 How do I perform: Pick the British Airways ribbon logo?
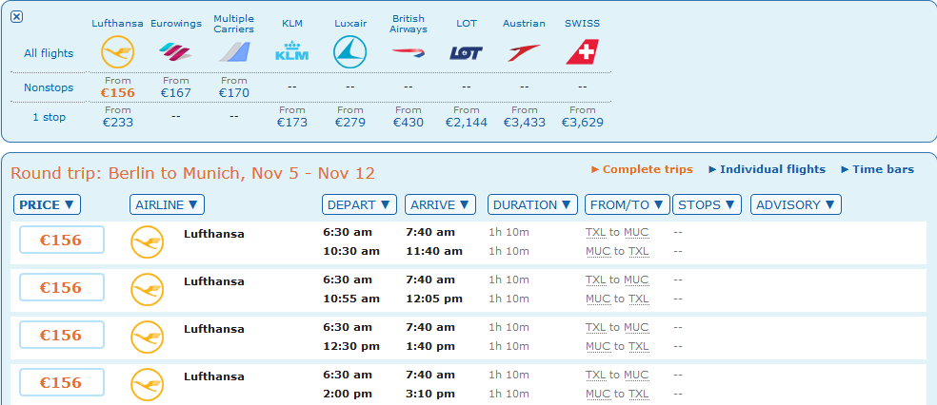409,52
